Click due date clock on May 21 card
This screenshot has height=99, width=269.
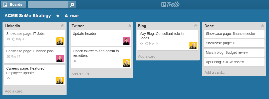tap(9, 56)
